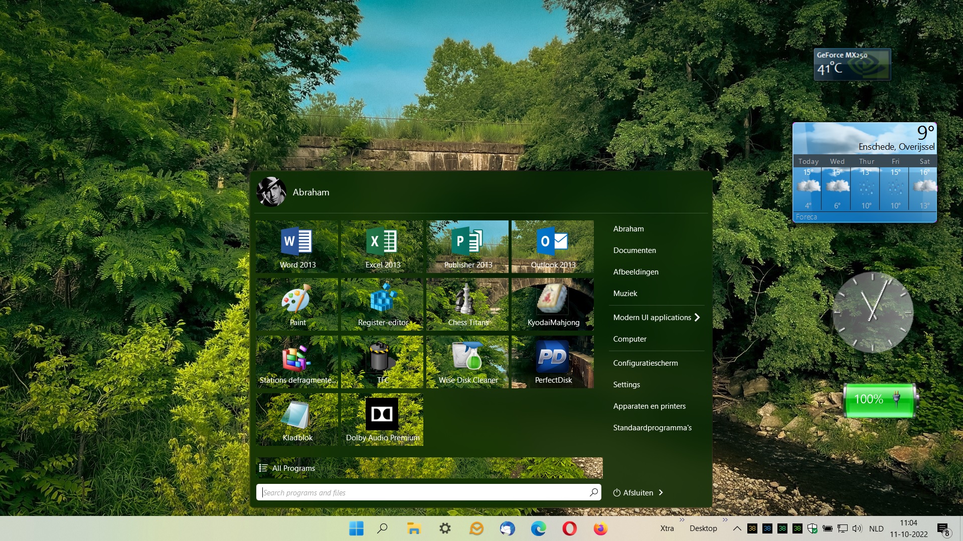The image size is (963, 541).
Task: Click Windows Start button on taskbar
Action: (356, 528)
